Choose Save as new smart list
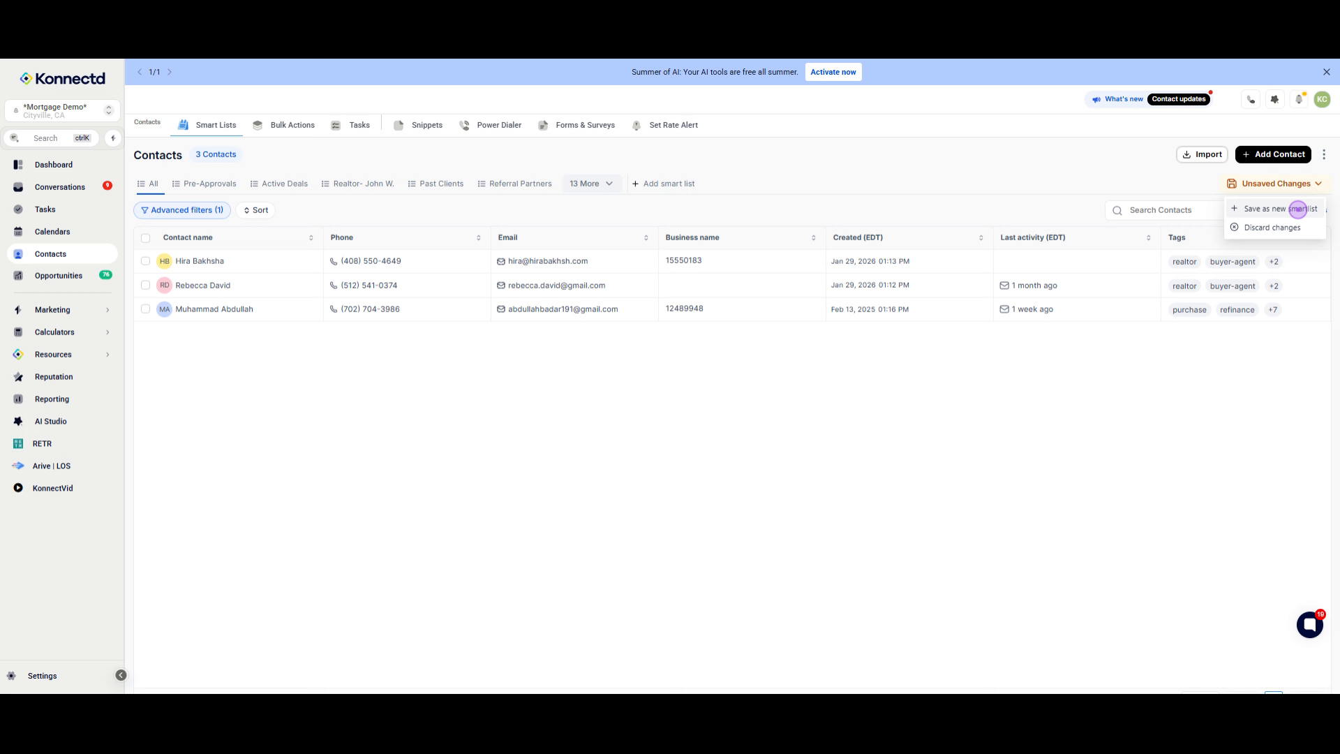Screen dimensions: 1340x754 1274,209
